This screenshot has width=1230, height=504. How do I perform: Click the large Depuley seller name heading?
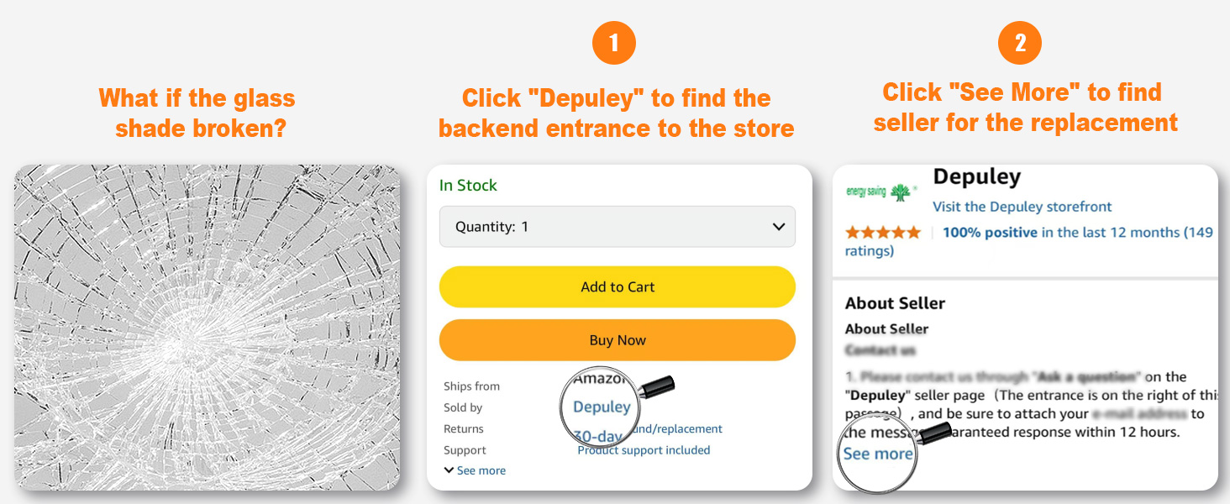(x=977, y=177)
